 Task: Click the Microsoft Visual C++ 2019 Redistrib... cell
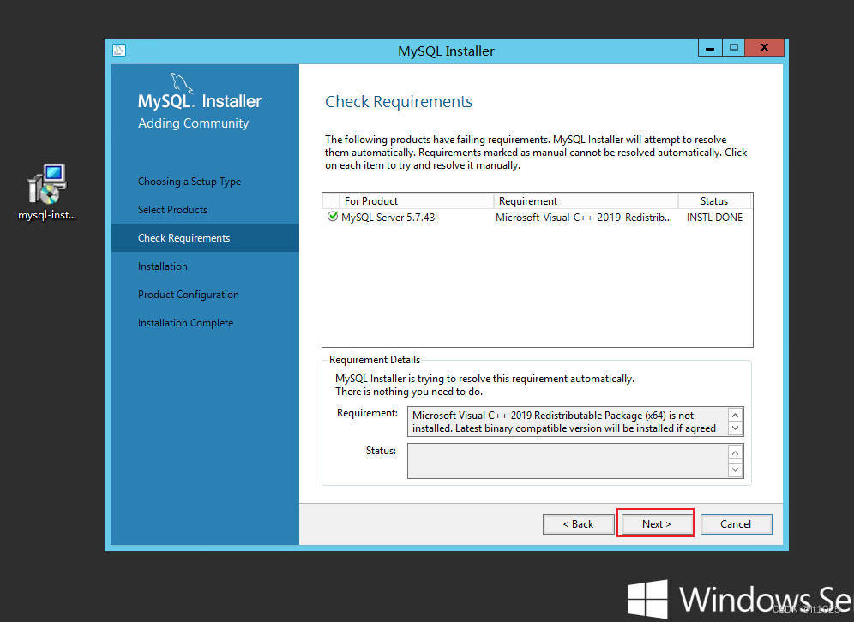[583, 217]
